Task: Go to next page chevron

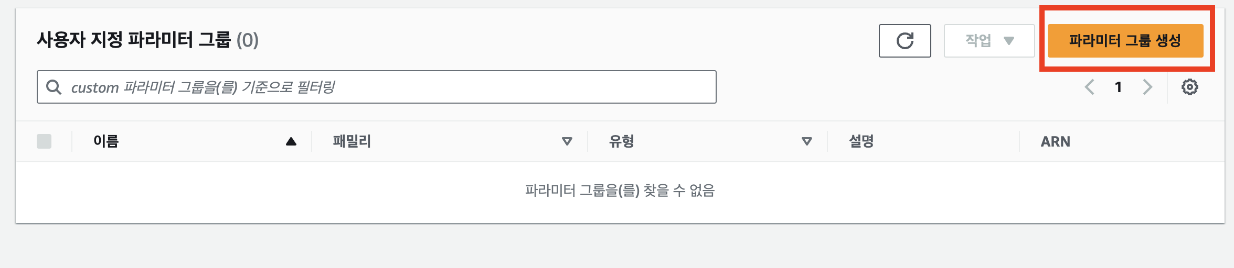Action: click(1147, 87)
